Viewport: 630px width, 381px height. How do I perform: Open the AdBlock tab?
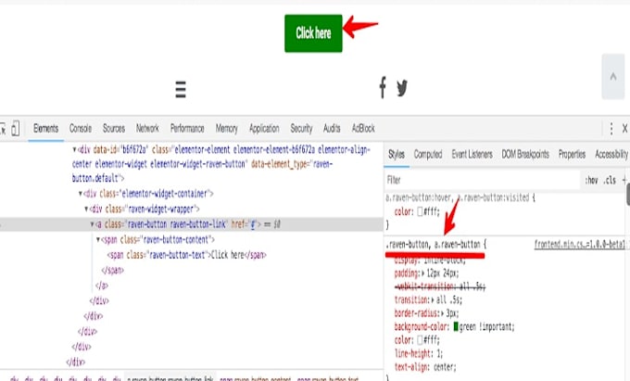363,129
